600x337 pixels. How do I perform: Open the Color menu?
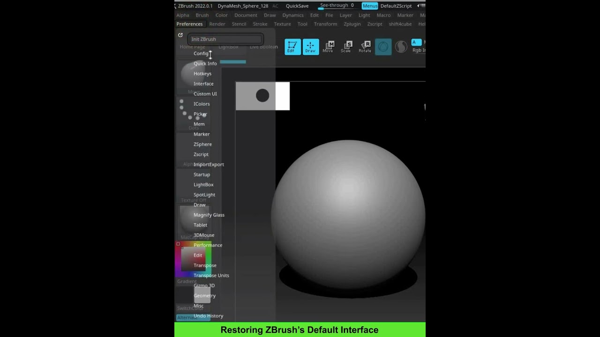pos(221,15)
